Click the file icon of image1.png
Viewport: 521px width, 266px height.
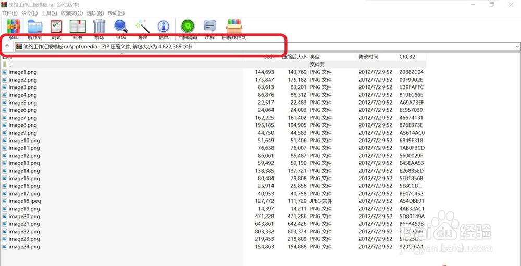[x=5, y=72]
